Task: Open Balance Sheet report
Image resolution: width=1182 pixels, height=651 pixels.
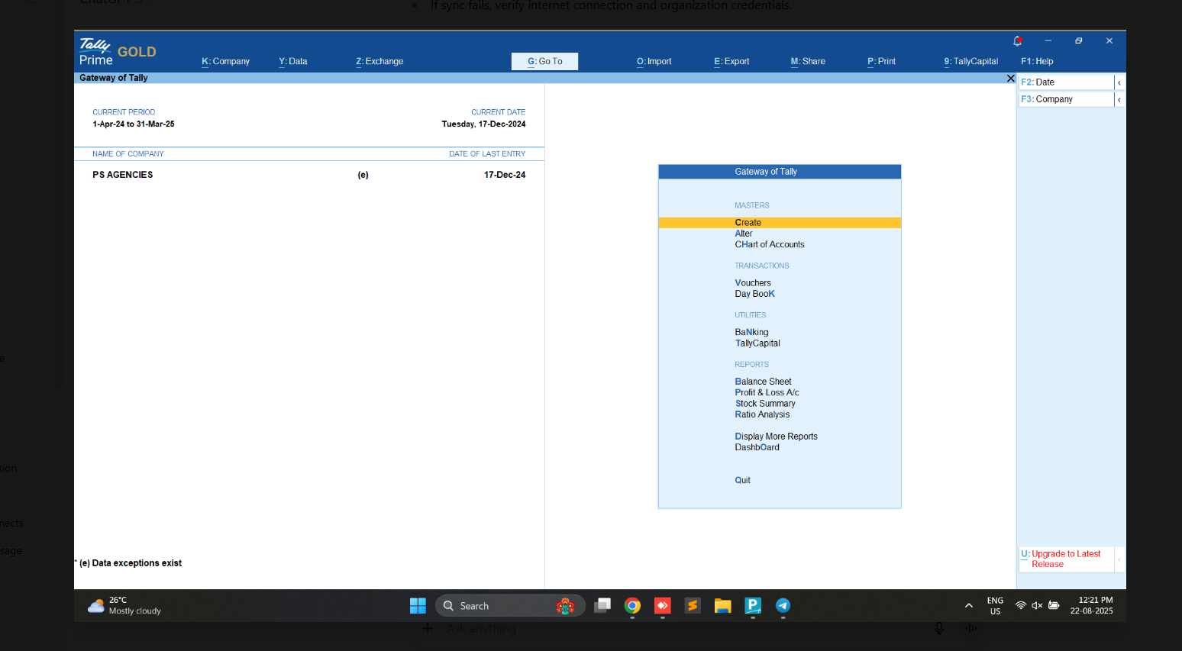Action: [763, 382]
